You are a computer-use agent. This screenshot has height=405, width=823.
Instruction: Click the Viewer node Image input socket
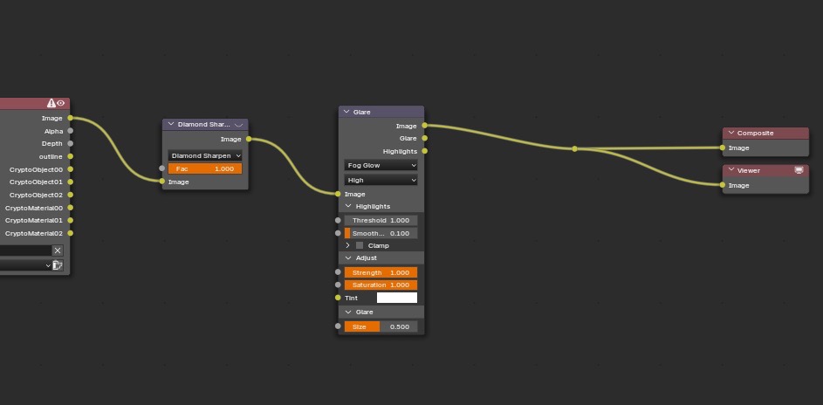[723, 185]
